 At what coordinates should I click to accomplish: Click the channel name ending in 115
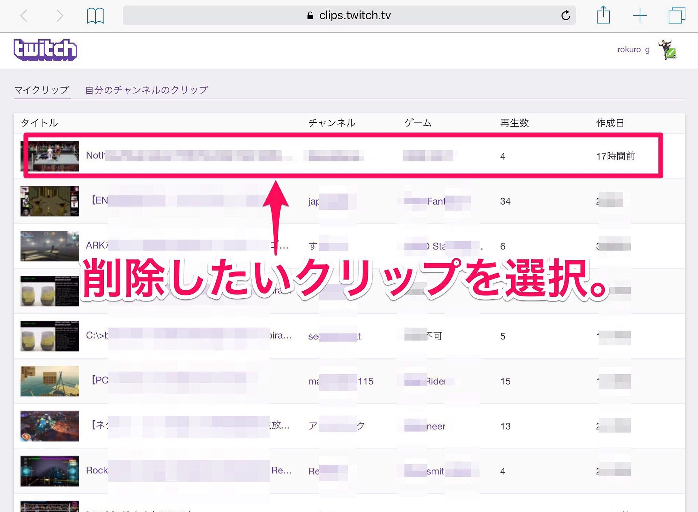point(341,381)
